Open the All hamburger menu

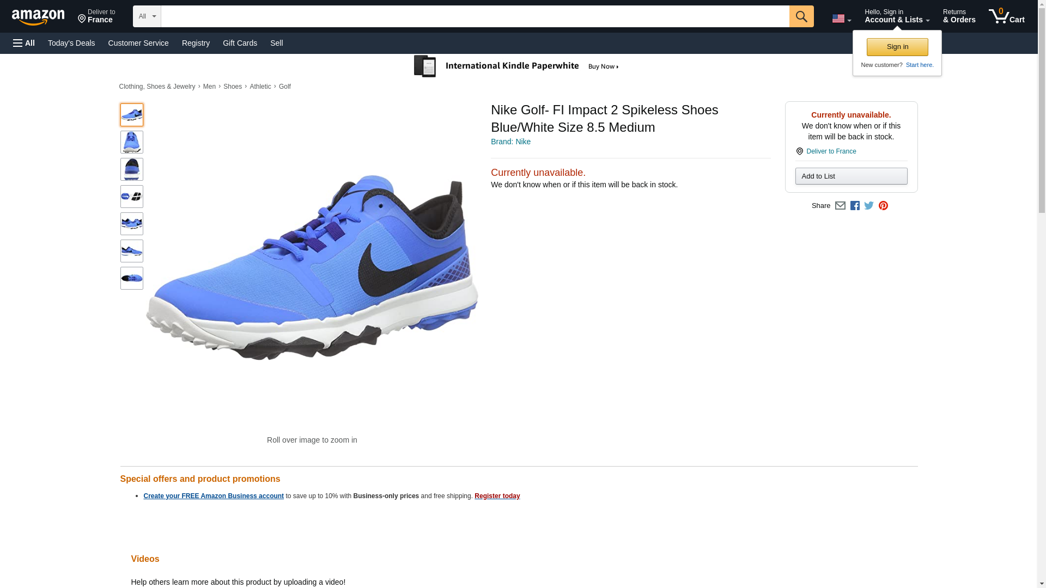pos(24,43)
